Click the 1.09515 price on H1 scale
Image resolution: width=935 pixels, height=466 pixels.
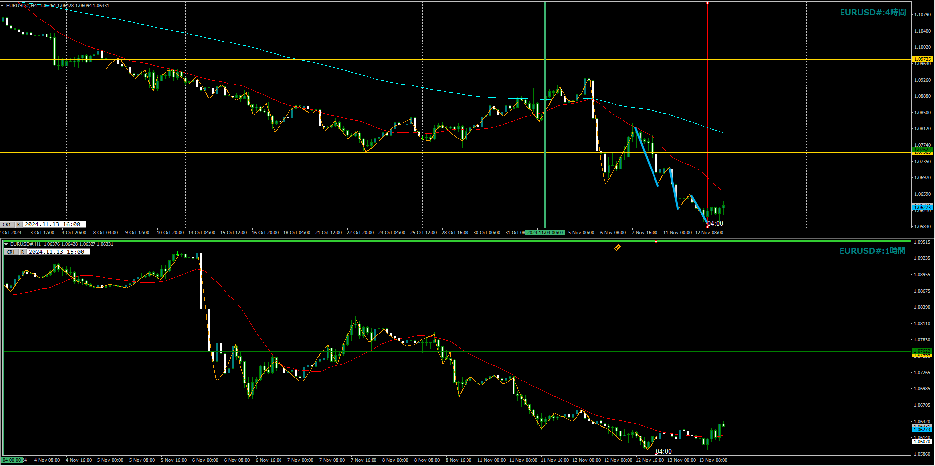tap(922, 242)
